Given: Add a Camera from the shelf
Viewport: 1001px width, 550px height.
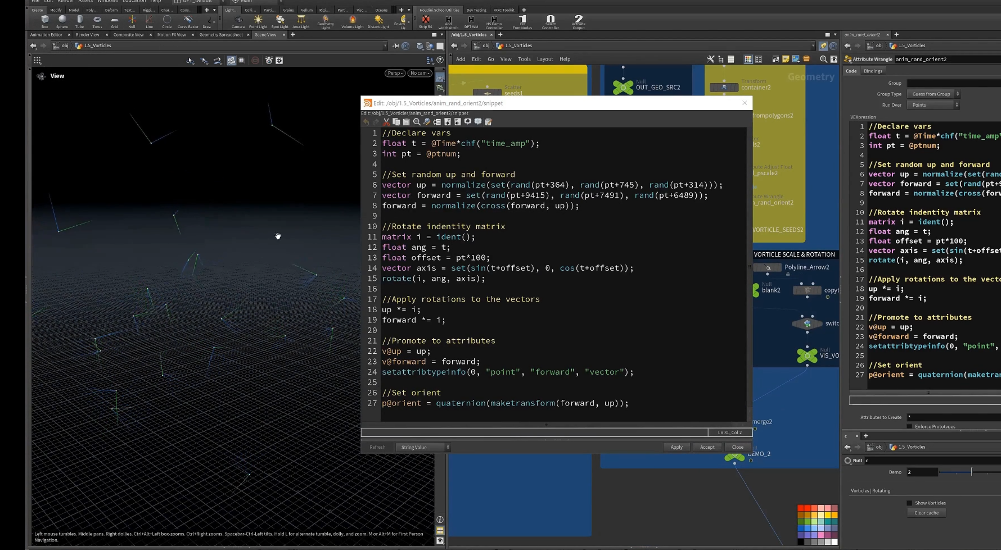Looking at the screenshot, I should point(238,22).
